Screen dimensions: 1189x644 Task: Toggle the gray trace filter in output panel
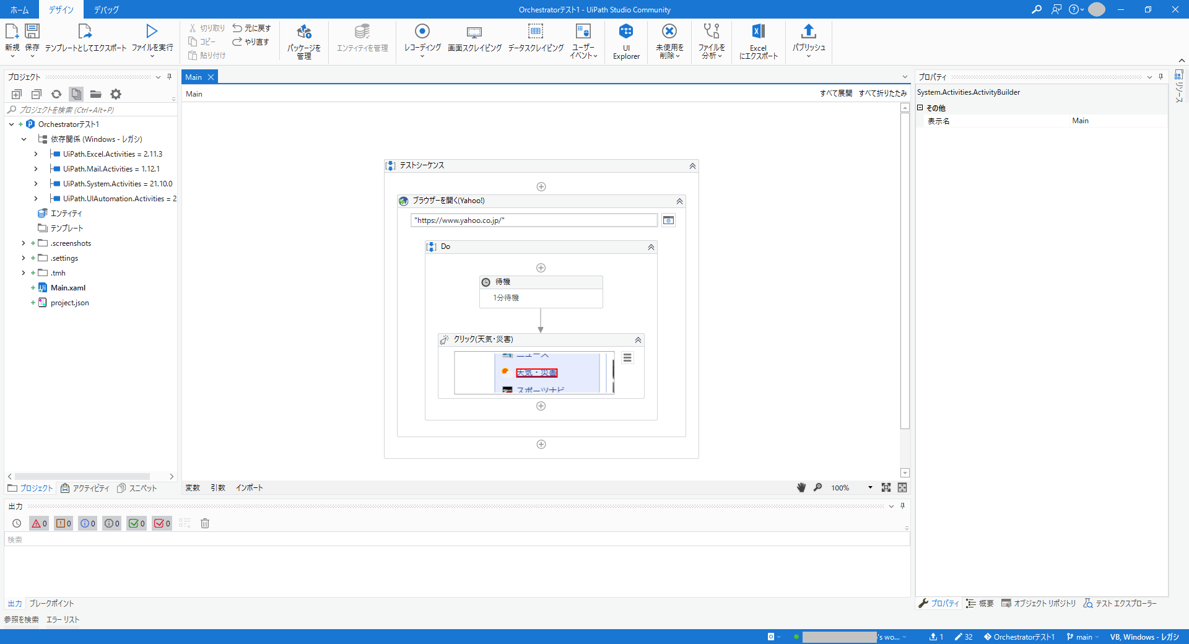[111, 523]
